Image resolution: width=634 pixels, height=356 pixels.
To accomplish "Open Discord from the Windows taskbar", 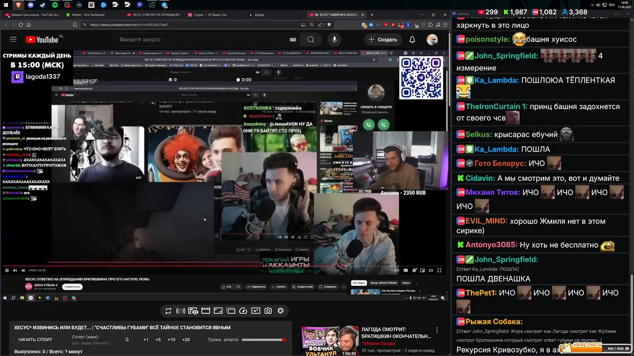I will [x=31, y=5].
